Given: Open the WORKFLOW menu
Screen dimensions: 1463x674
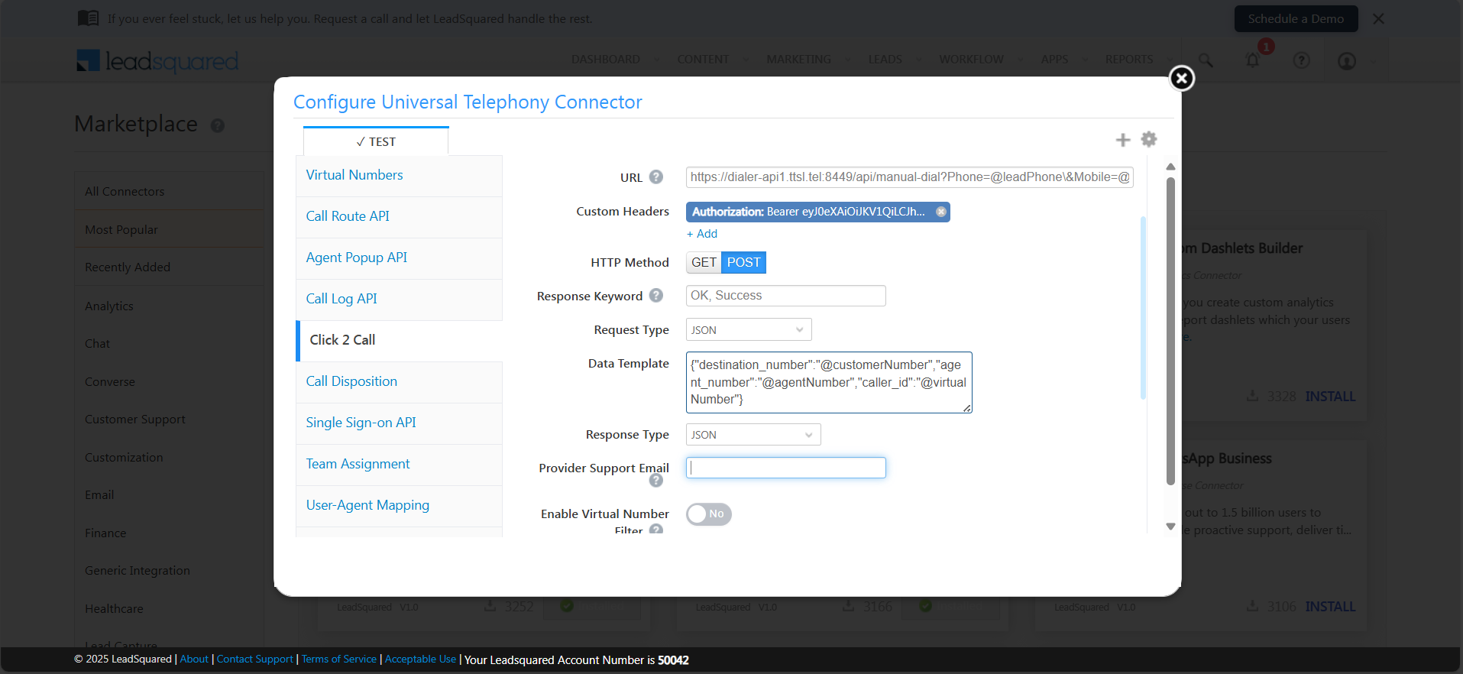Looking at the screenshot, I should point(971,60).
